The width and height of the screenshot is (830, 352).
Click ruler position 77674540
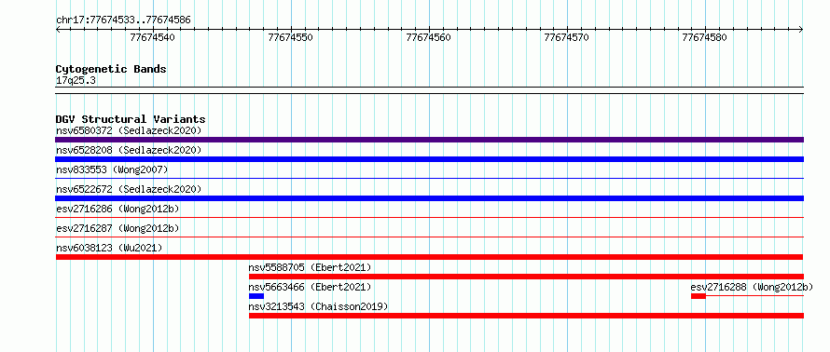152,37
